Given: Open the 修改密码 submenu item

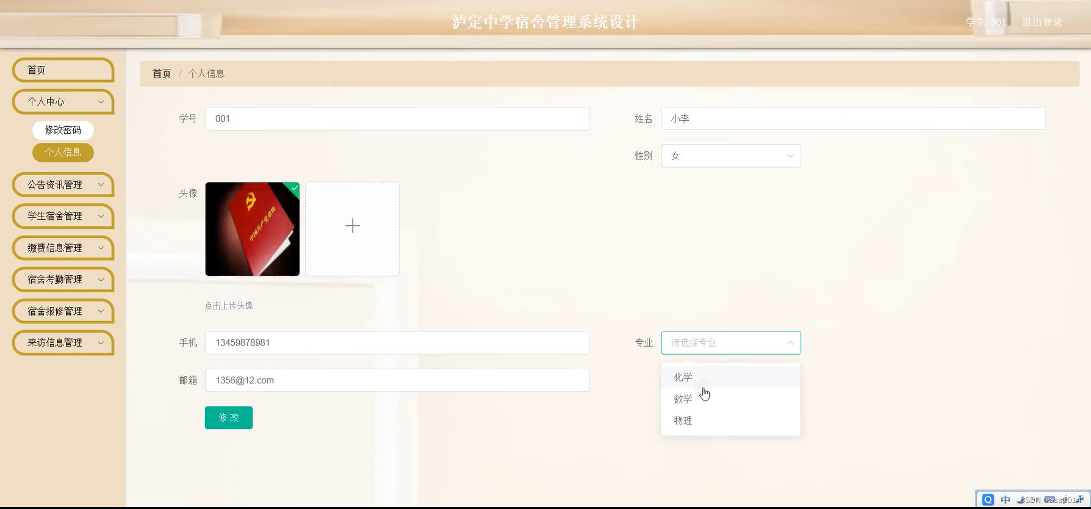Looking at the screenshot, I should pos(63,130).
